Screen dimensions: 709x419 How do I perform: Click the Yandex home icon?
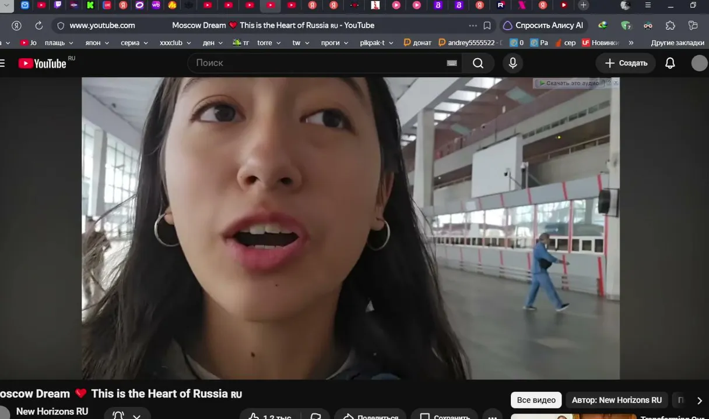pyautogui.click(x=16, y=26)
